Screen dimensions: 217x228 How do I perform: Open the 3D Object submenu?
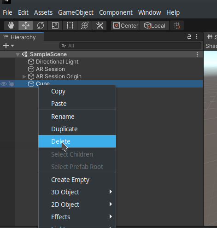pyautogui.click(x=77, y=192)
